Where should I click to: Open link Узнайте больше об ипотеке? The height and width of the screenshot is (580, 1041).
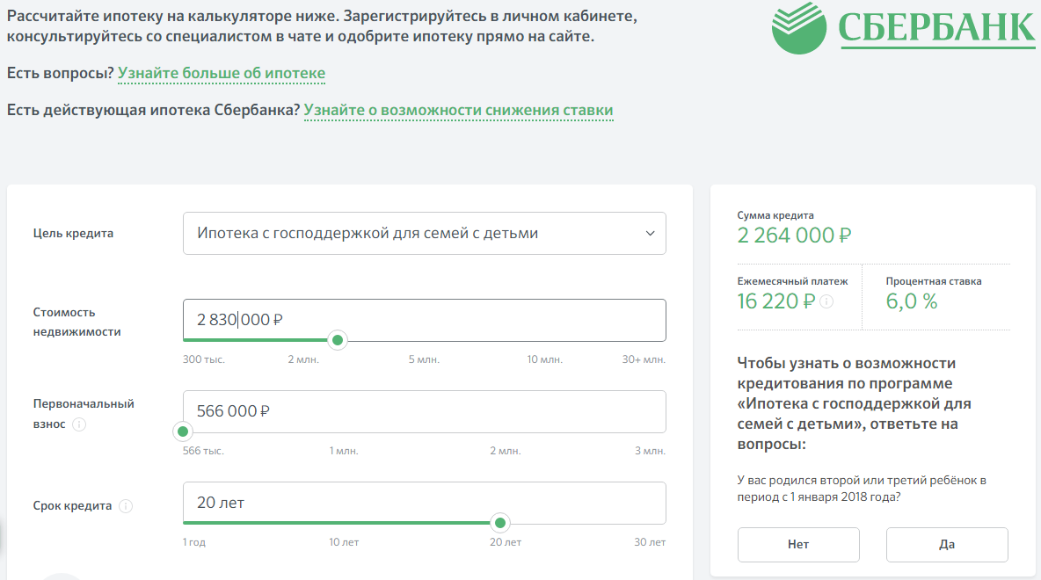pyautogui.click(x=222, y=73)
